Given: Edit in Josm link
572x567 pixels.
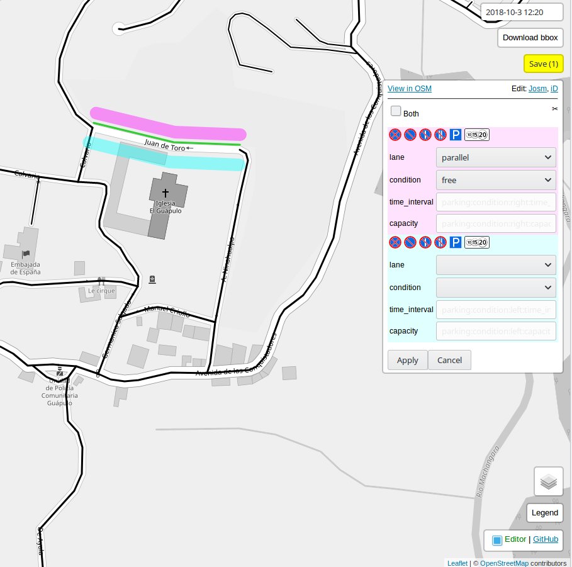Looking at the screenshot, I should (537, 89).
